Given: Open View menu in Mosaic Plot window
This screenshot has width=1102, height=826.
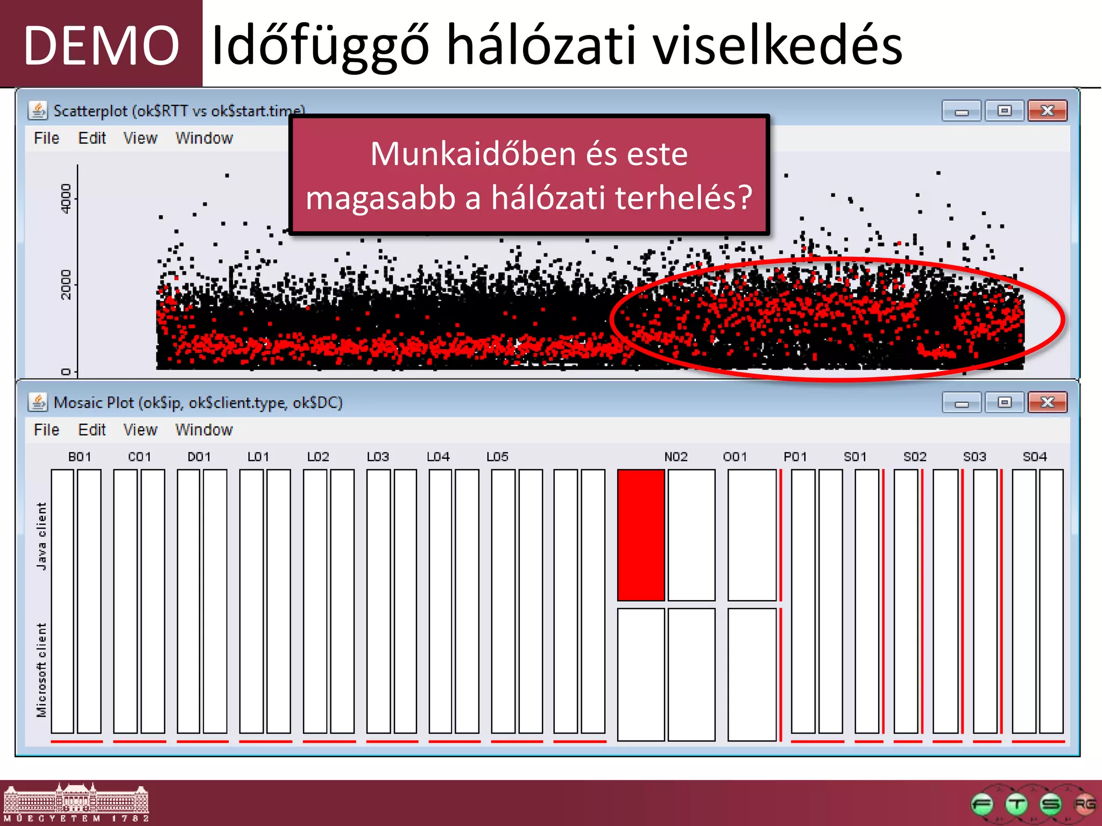Looking at the screenshot, I should click(x=140, y=430).
